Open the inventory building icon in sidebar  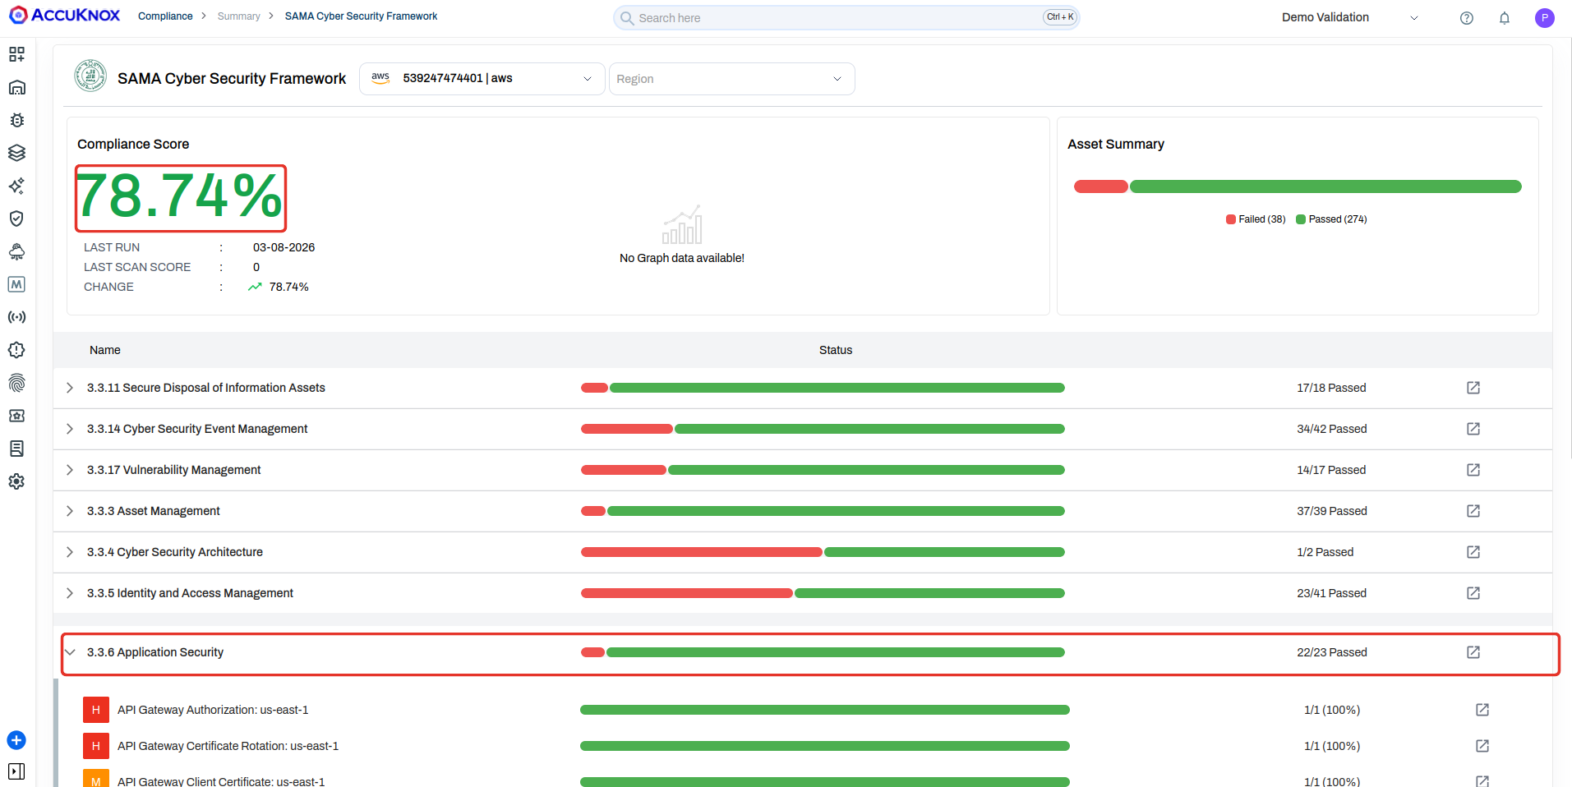click(x=16, y=87)
